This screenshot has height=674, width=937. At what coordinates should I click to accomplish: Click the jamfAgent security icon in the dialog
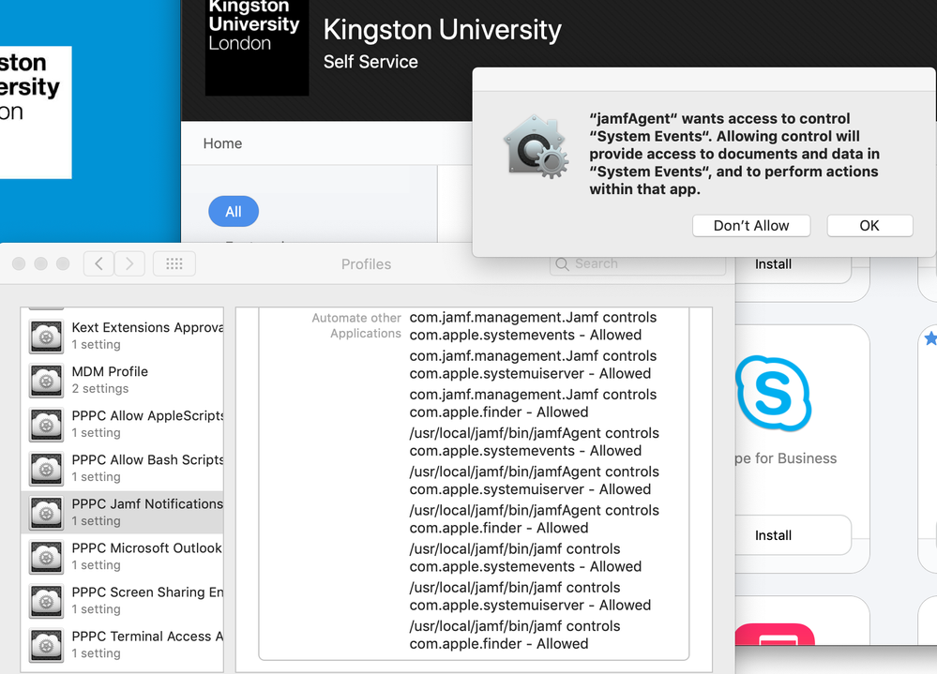tap(536, 147)
